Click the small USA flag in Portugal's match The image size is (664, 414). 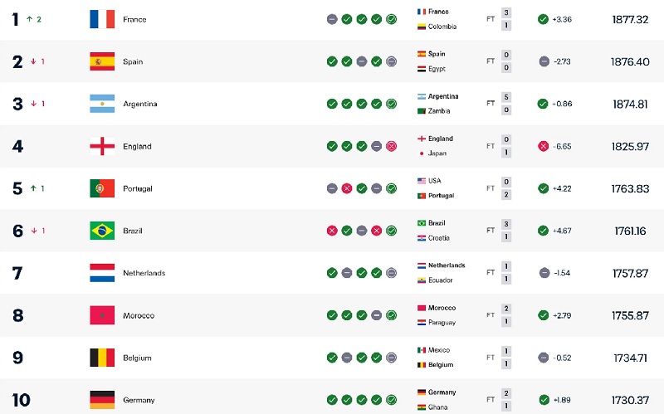point(422,181)
